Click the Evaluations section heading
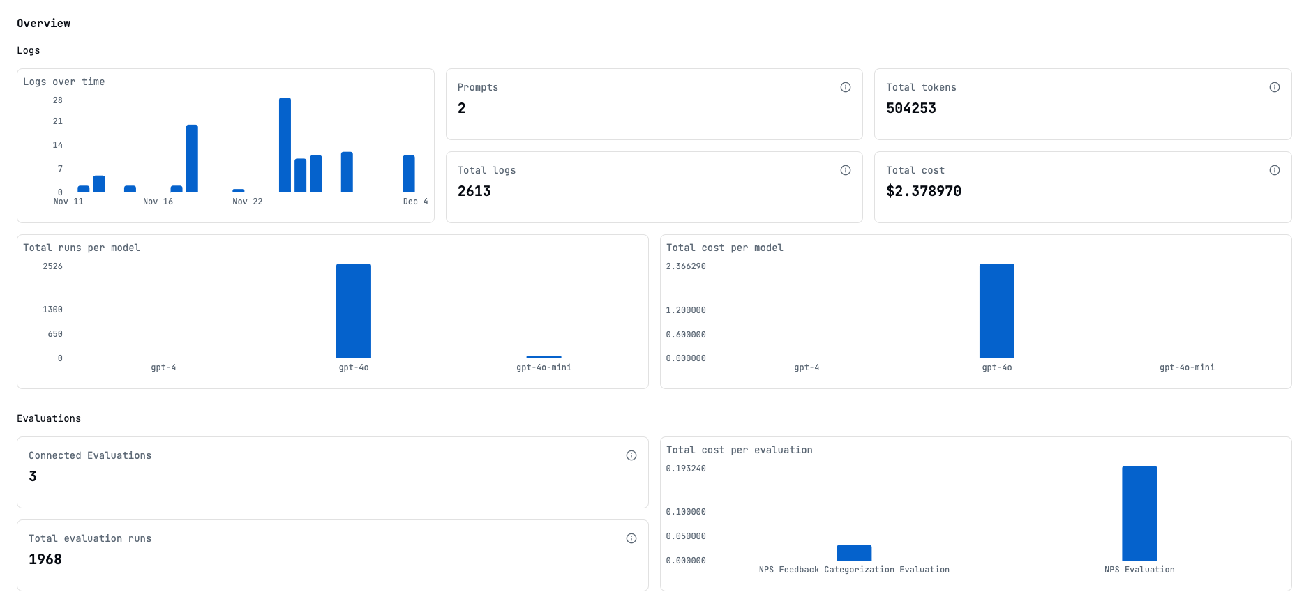The height and width of the screenshot is (615, 1304). click(x=49, y=418)
